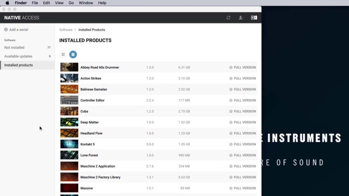Click the Software breadcrumb link
This screenshot has width=349, height=196.
click(66, 30)
